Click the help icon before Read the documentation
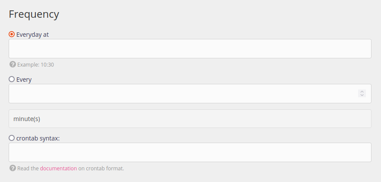Image resolution: width=381 pixels, height=182 pixels. [13, 168]
